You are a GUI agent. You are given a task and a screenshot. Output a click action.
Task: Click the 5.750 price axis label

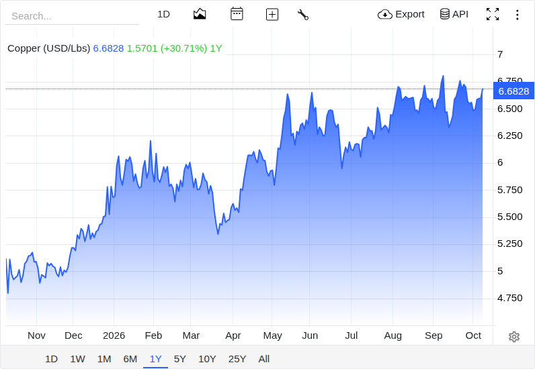pos(509,190)
